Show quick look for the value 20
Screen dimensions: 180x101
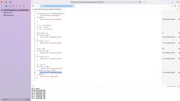coord(179,49)
